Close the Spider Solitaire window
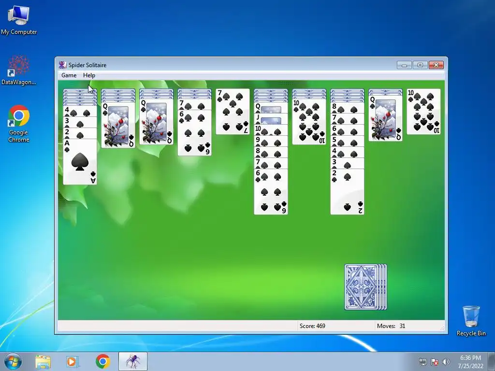The image size is (495, 371). pos(436,65)
